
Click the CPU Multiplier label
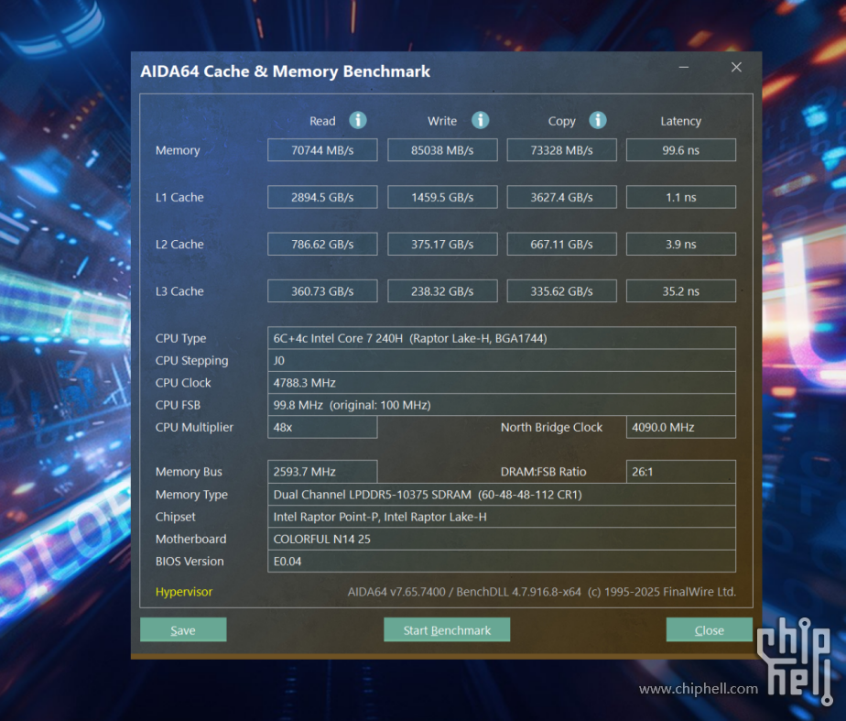click(194, 428)
